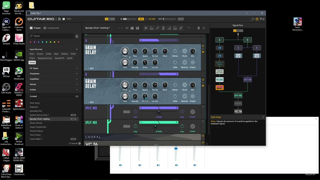
Task: Expand the Artists section
Action: (x=77, y=90)
